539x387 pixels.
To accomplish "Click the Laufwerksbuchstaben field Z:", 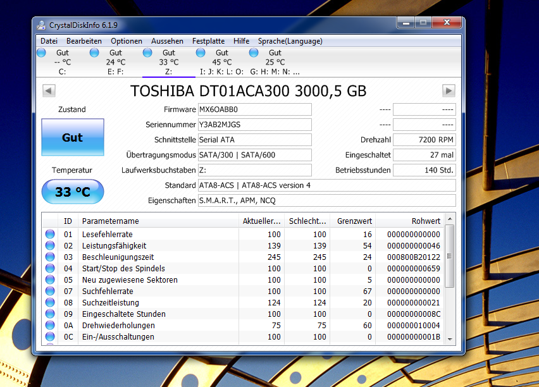I will (255, 169).
